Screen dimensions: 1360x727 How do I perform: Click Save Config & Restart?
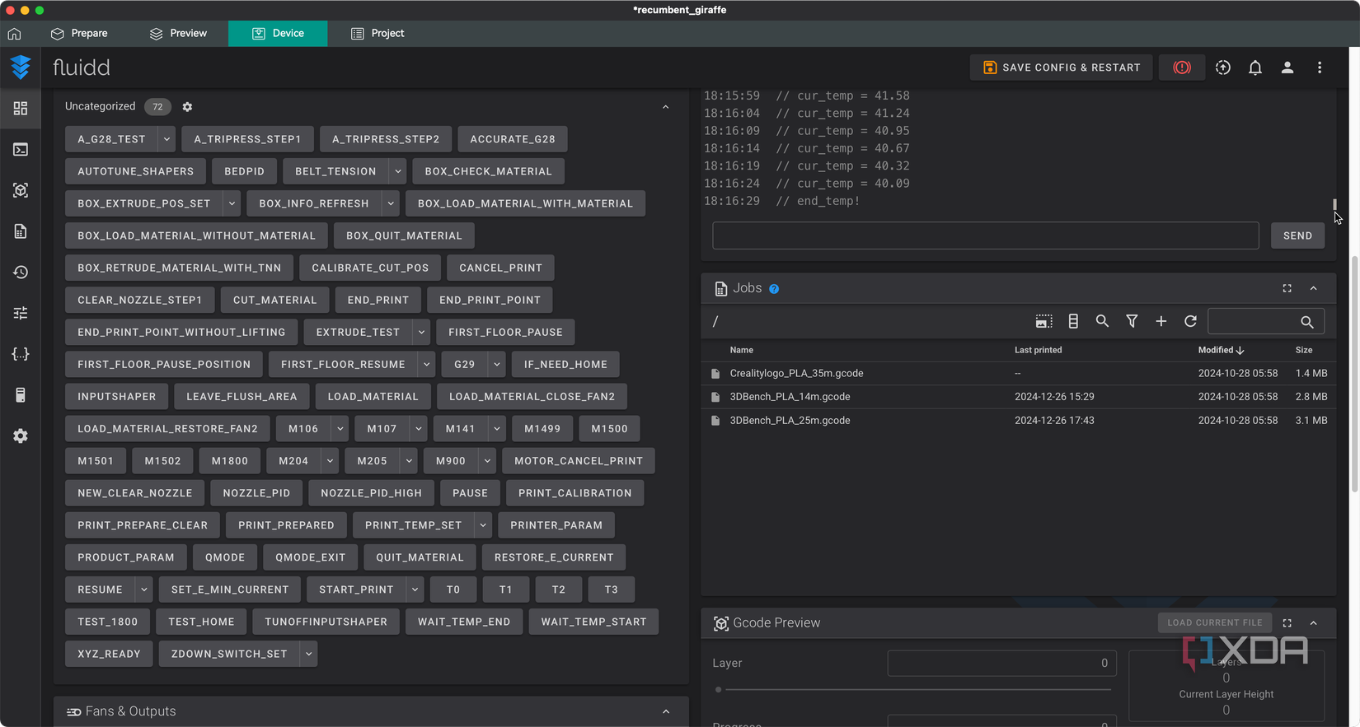1062,68
